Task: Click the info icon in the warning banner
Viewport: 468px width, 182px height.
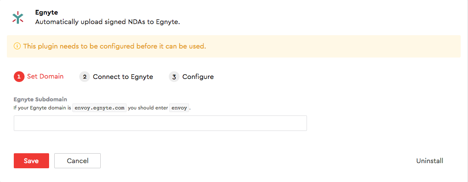Action: pos(17,46)
